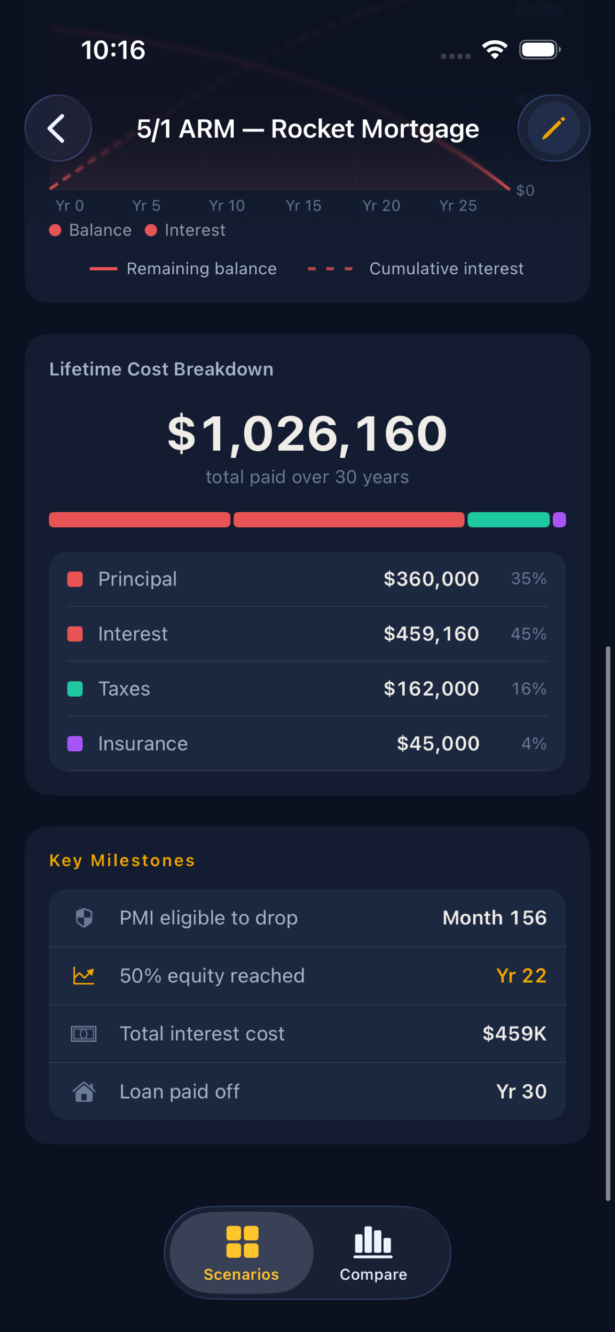Click the Lifetime Cost Breakdown total amount
The width and height of the screenshot is (615, 1332).
pyautogui.click(x=307, y=433)
